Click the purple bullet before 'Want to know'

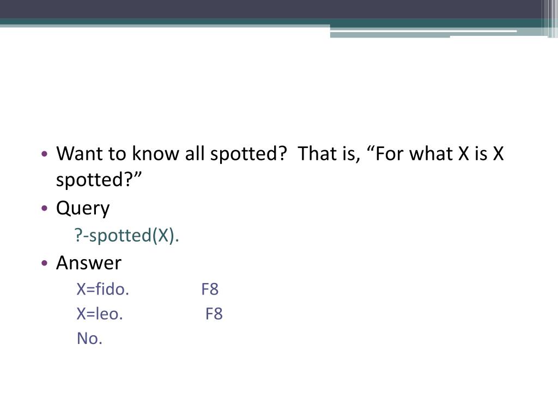click(x=45, y=154)
